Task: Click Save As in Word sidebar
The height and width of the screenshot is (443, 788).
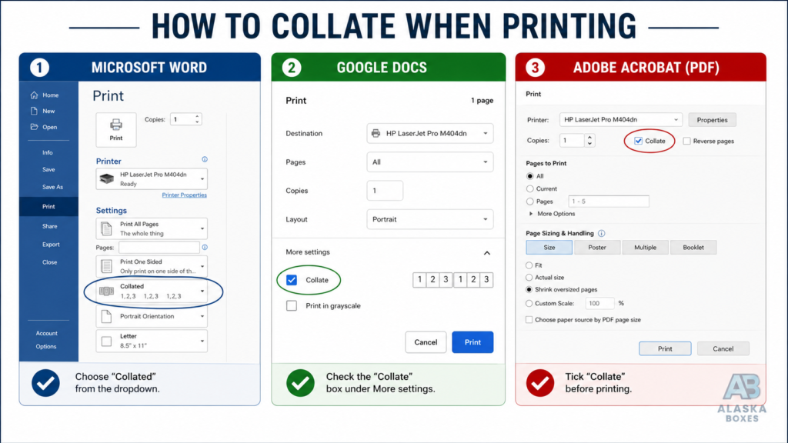Action: click(53, 187)
